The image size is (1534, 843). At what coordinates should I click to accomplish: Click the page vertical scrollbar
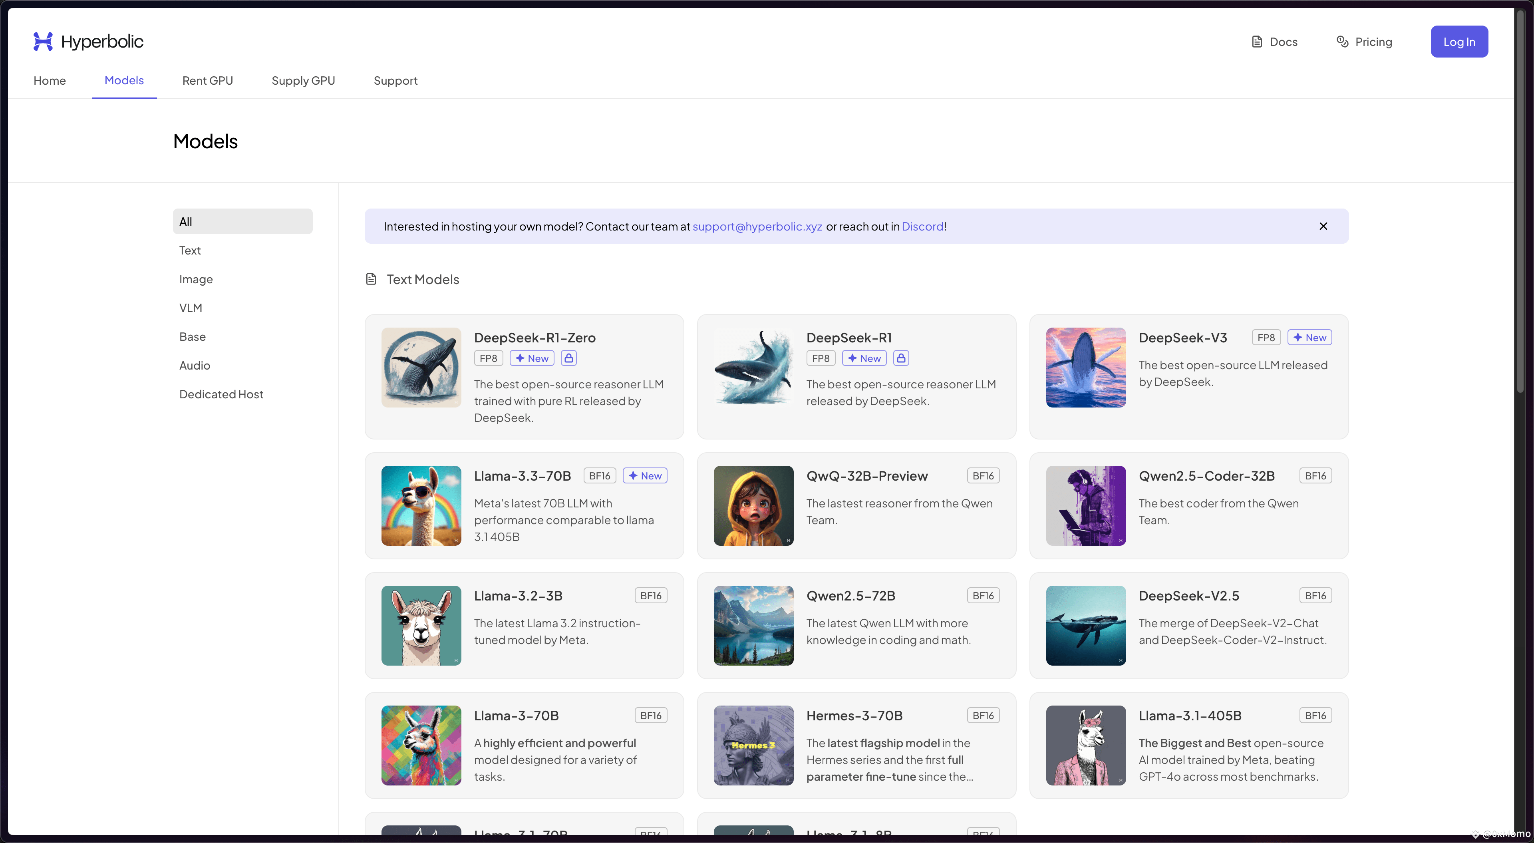pos(1520,203)
